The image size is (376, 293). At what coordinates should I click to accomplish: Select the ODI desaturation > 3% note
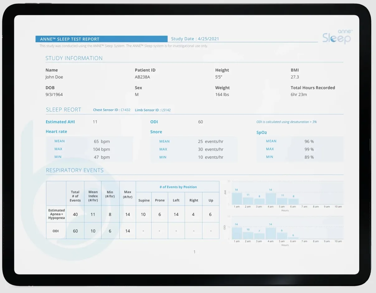tap(287, 122)
